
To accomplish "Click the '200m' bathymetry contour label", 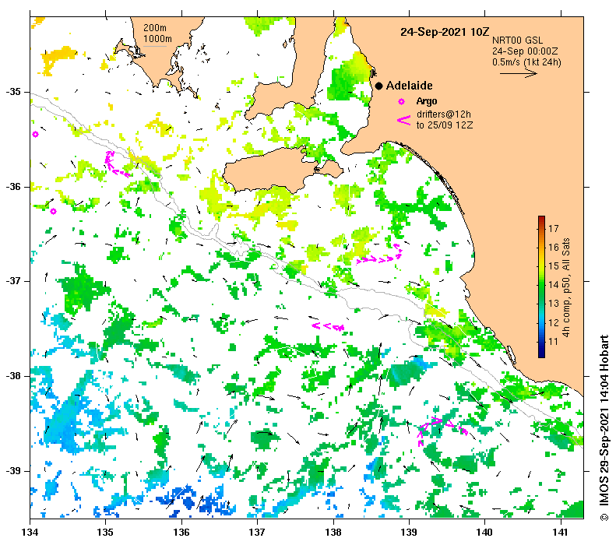I will coord(155,28).
